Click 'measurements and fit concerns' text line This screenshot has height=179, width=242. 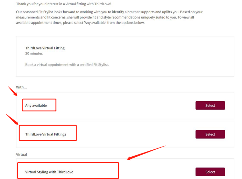click(41, 17)
